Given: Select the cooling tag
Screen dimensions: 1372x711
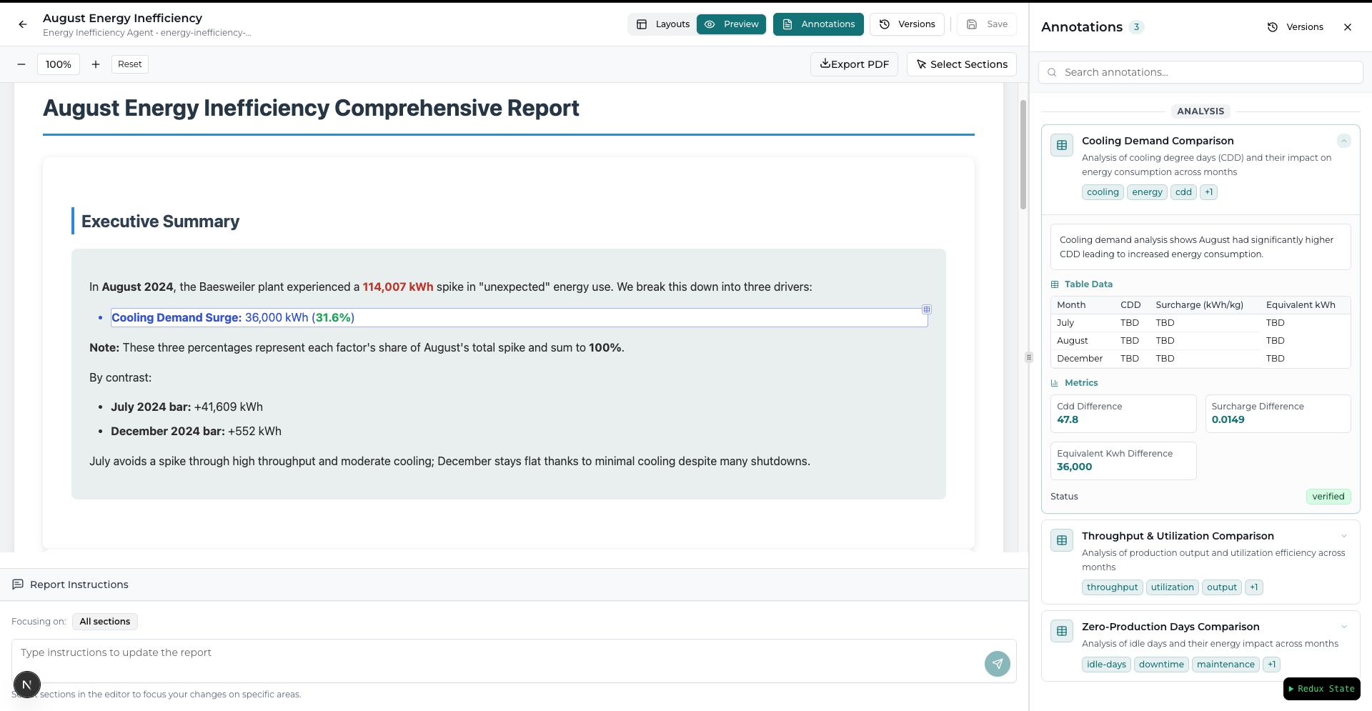Looking at the screenshot, I should coord(1103,192).
